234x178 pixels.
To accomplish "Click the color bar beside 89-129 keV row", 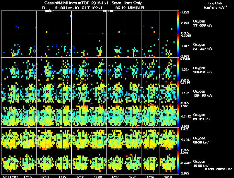I will (178, 116).
